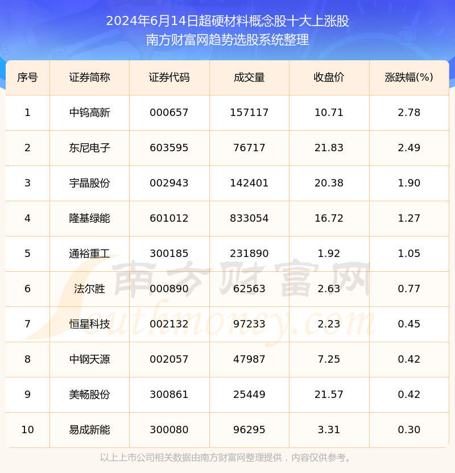This screenshot has width=455, height=473.
Task: Click volume value 833054
Action: coord(249,218)
